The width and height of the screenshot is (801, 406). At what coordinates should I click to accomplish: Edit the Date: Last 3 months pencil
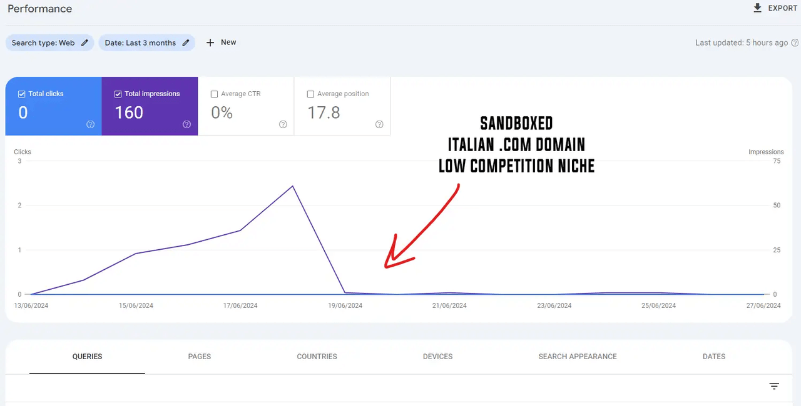click(186, 42)
